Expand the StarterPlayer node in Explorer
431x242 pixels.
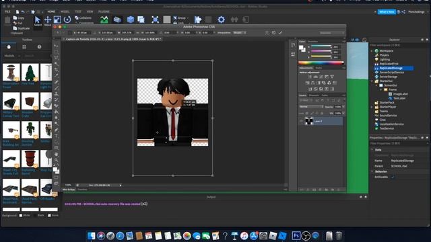pos(372,107)
